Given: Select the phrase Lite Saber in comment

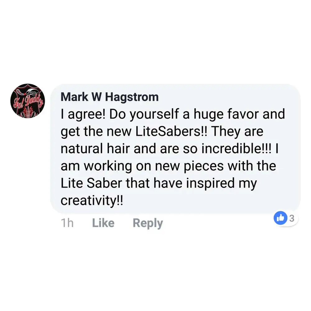Looking at the screenshot, I should click(x=91, y=183).
